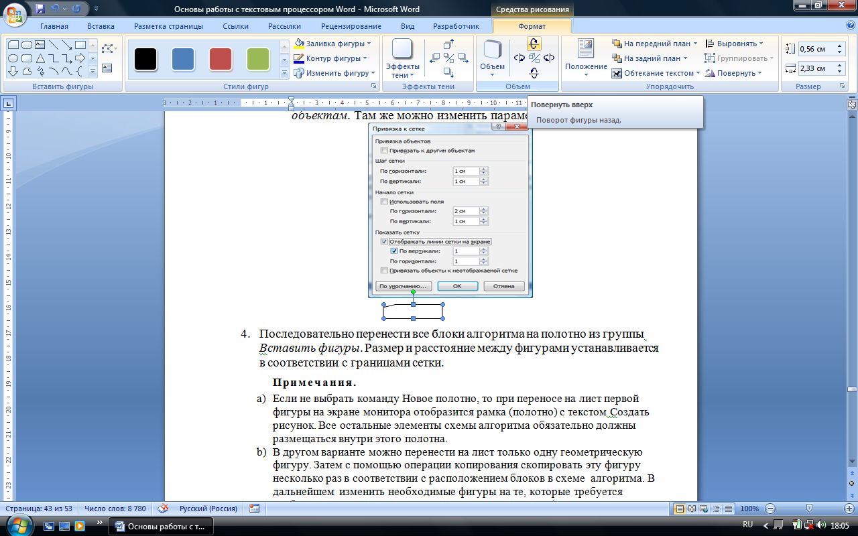
Task: Click the Edit Text icon below shapes
Action: click(108, 66)
